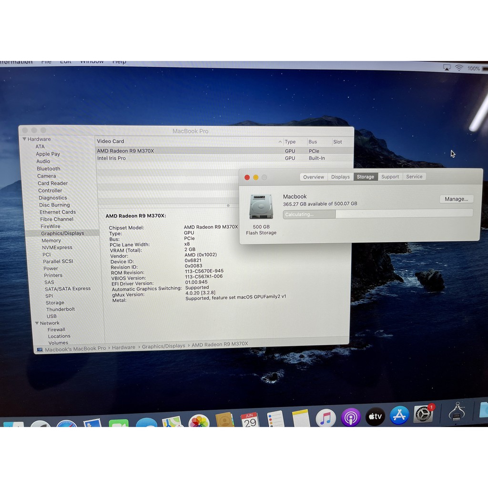Open Podcasts from the Dock
Screen dimensions: 488x488
351,416
